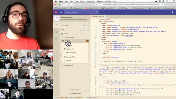Viewport: 176px width, 99px height.
Task: Click the Upload file icon beside Edit
Action: point(84,30)
